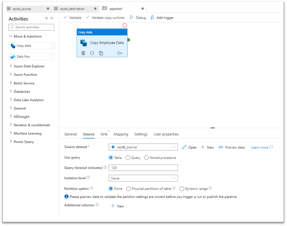The width and height of the screenshot is (287, 226).
Task: Delete the Copy Employee Data activity
Action: [x=83, y=53]
